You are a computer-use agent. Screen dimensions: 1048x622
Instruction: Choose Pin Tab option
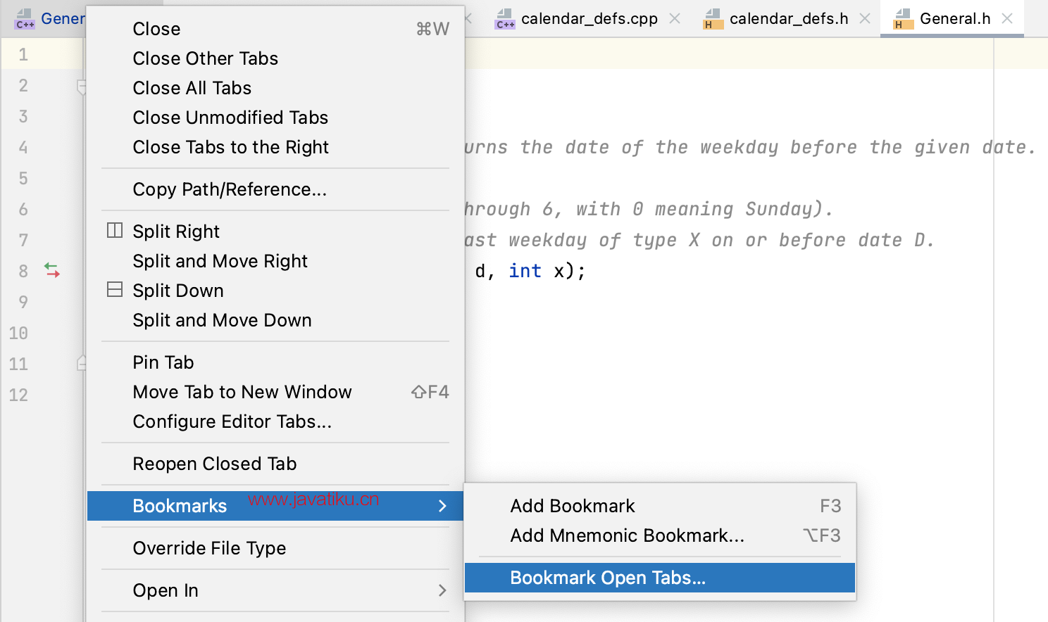pyautogui.click(x=275, y=362)
